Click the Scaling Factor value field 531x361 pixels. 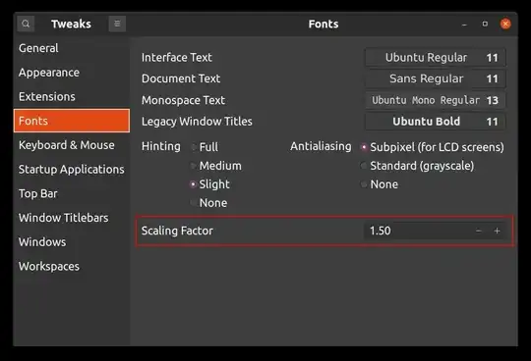coord(417,231)
